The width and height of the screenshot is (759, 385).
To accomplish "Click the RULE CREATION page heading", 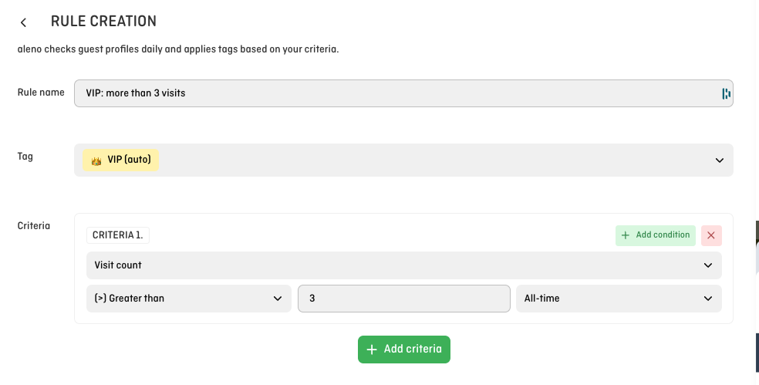I will (103, 22).
